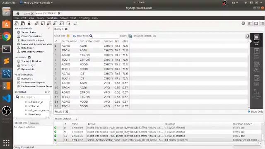
Task: Toggle the left sidebar panel visibility
Action: pyautogui.click(x=250, y=24)
